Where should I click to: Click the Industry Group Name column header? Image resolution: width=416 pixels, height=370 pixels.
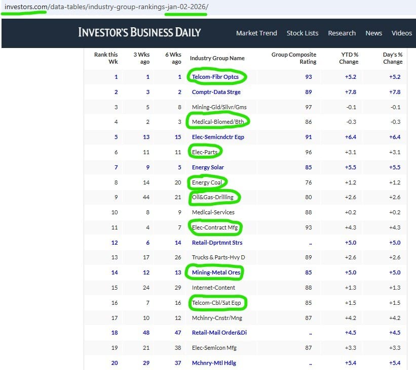(217, 58)
